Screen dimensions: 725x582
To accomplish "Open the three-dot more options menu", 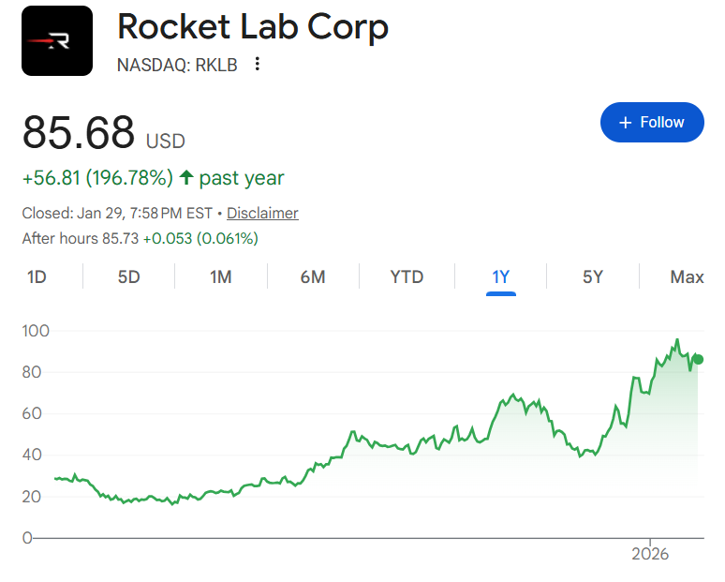I will click(x=258, y=65).
